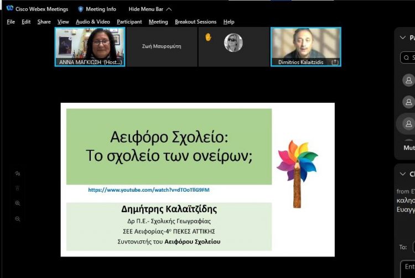Click the Meeting Info shield icon
415x278 pixels.
(81, 9)
